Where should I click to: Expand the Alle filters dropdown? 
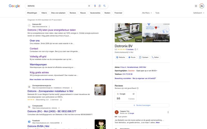click(x=147, y=13)
